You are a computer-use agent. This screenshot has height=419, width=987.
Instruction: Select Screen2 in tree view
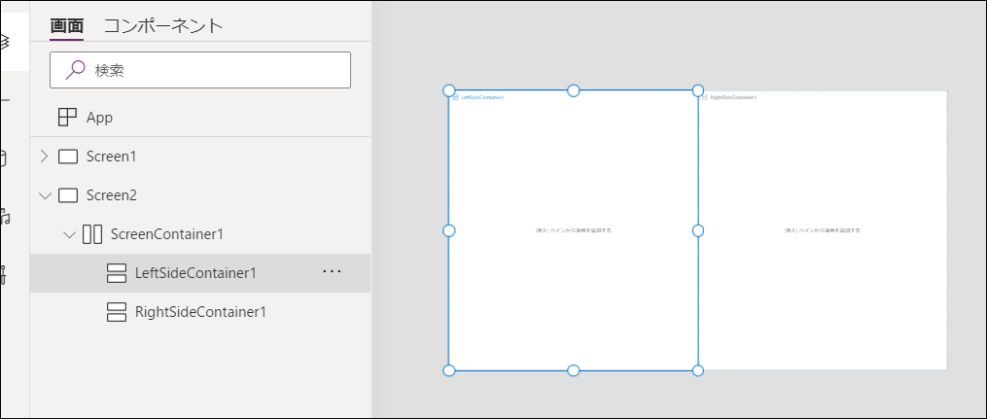tap(200, 195)
